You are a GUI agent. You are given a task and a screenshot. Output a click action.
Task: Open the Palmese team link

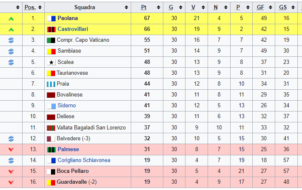pos(68,149)
